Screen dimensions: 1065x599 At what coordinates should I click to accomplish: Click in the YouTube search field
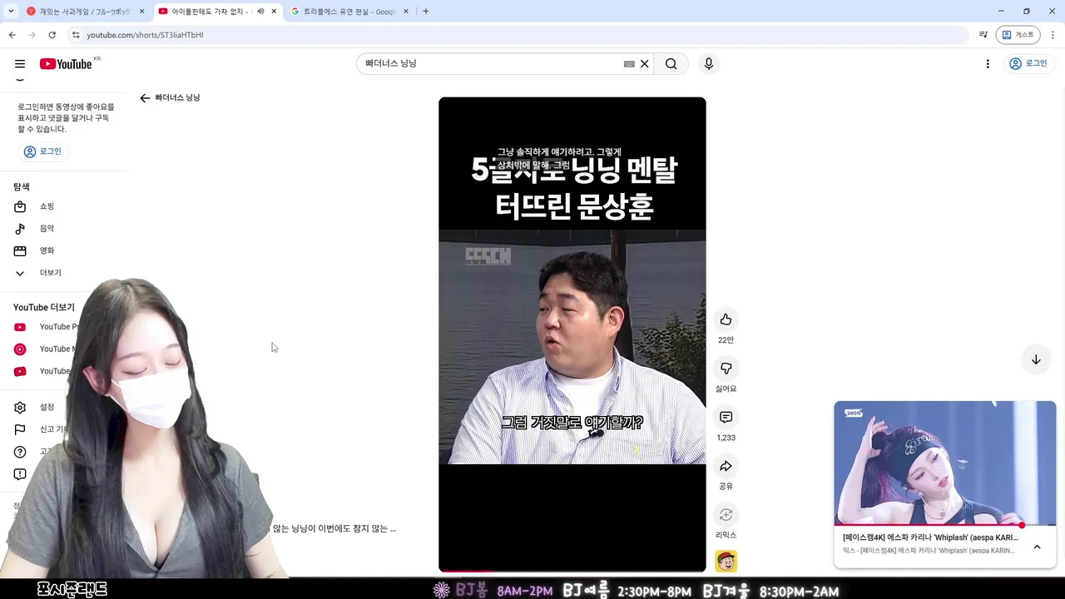pos(491,64)
